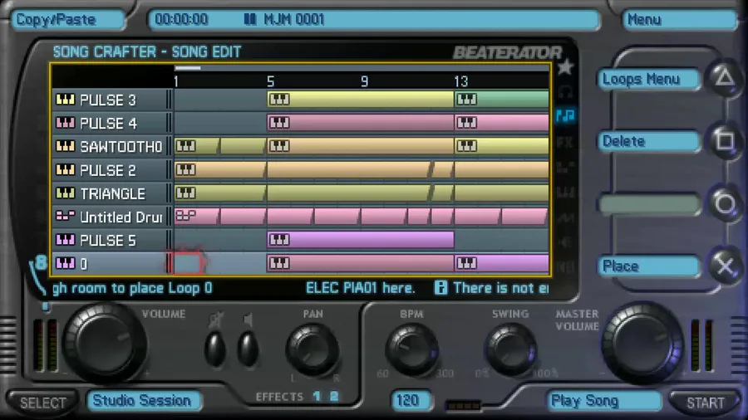Click the Delete button
Screen dimensions: 748x420
[x=649, y=141]
